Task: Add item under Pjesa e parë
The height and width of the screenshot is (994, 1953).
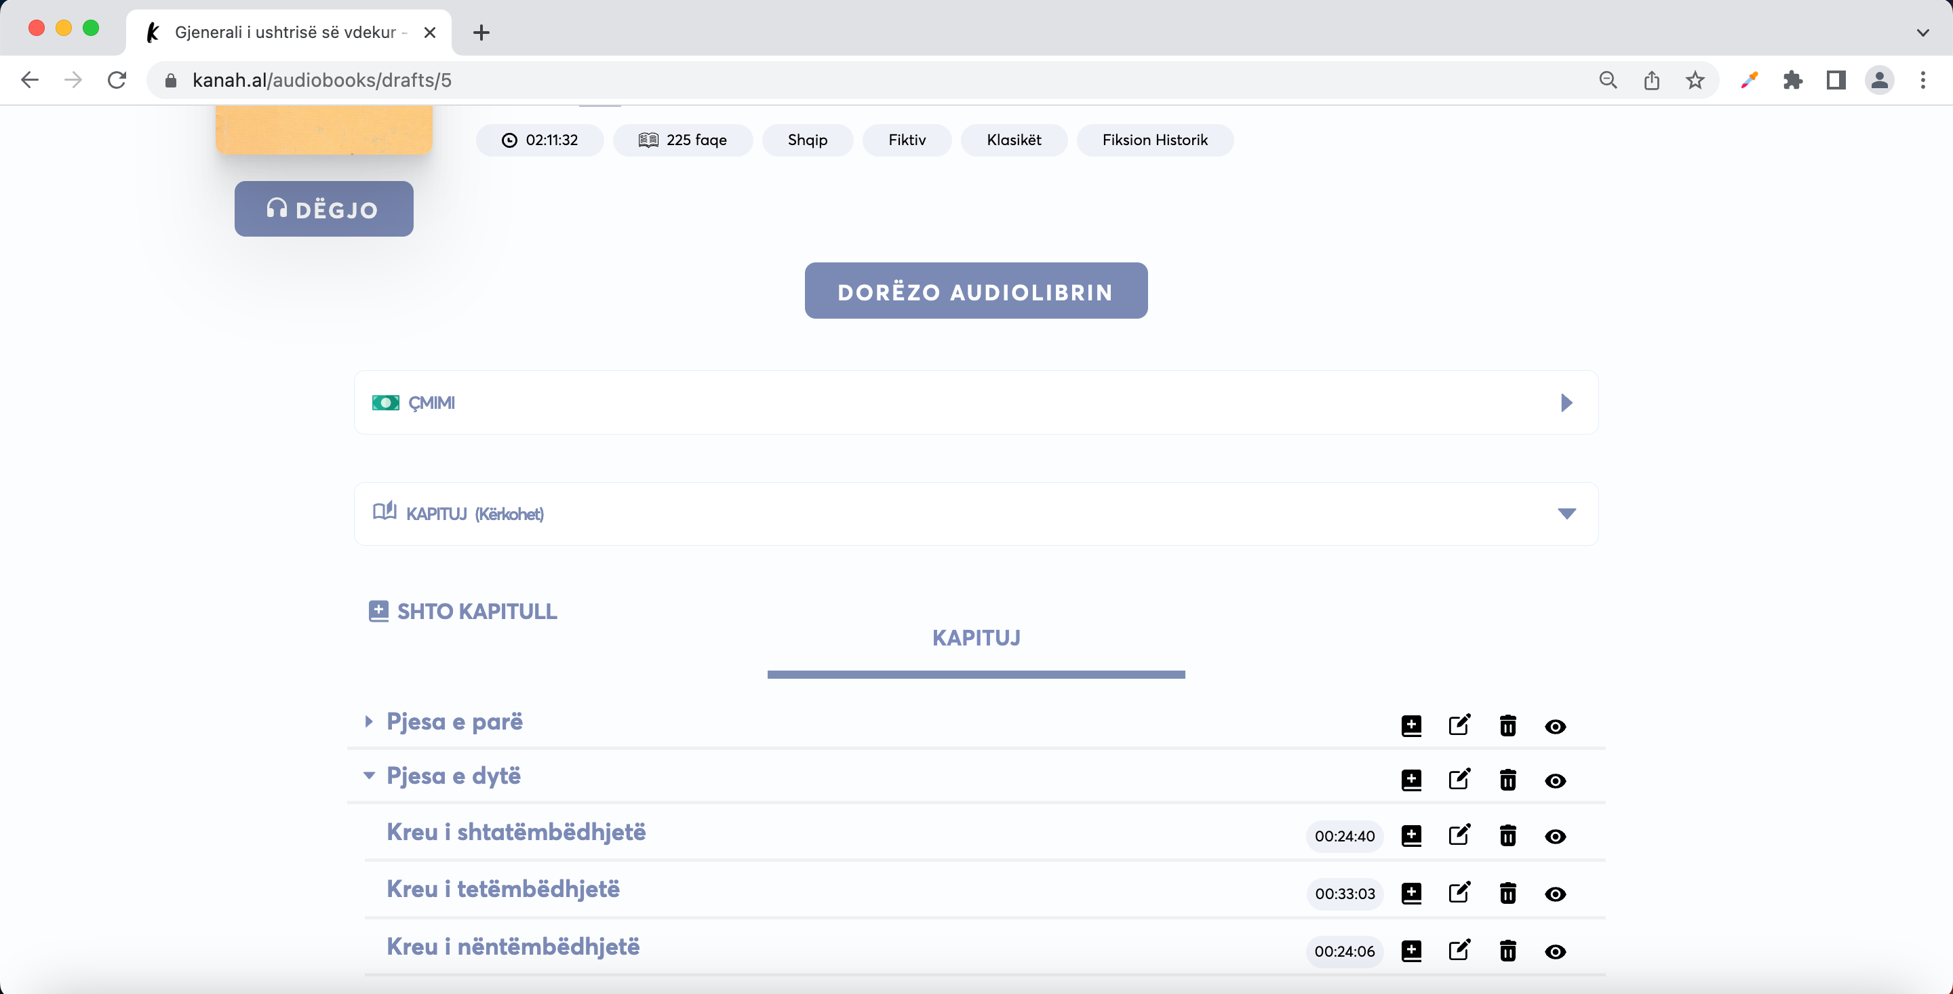Action: pyautogui.click(x=1411, y=725)
